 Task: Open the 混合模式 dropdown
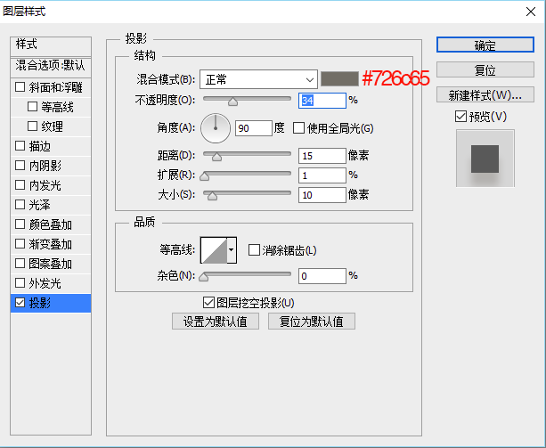click(x=257, y=79)
